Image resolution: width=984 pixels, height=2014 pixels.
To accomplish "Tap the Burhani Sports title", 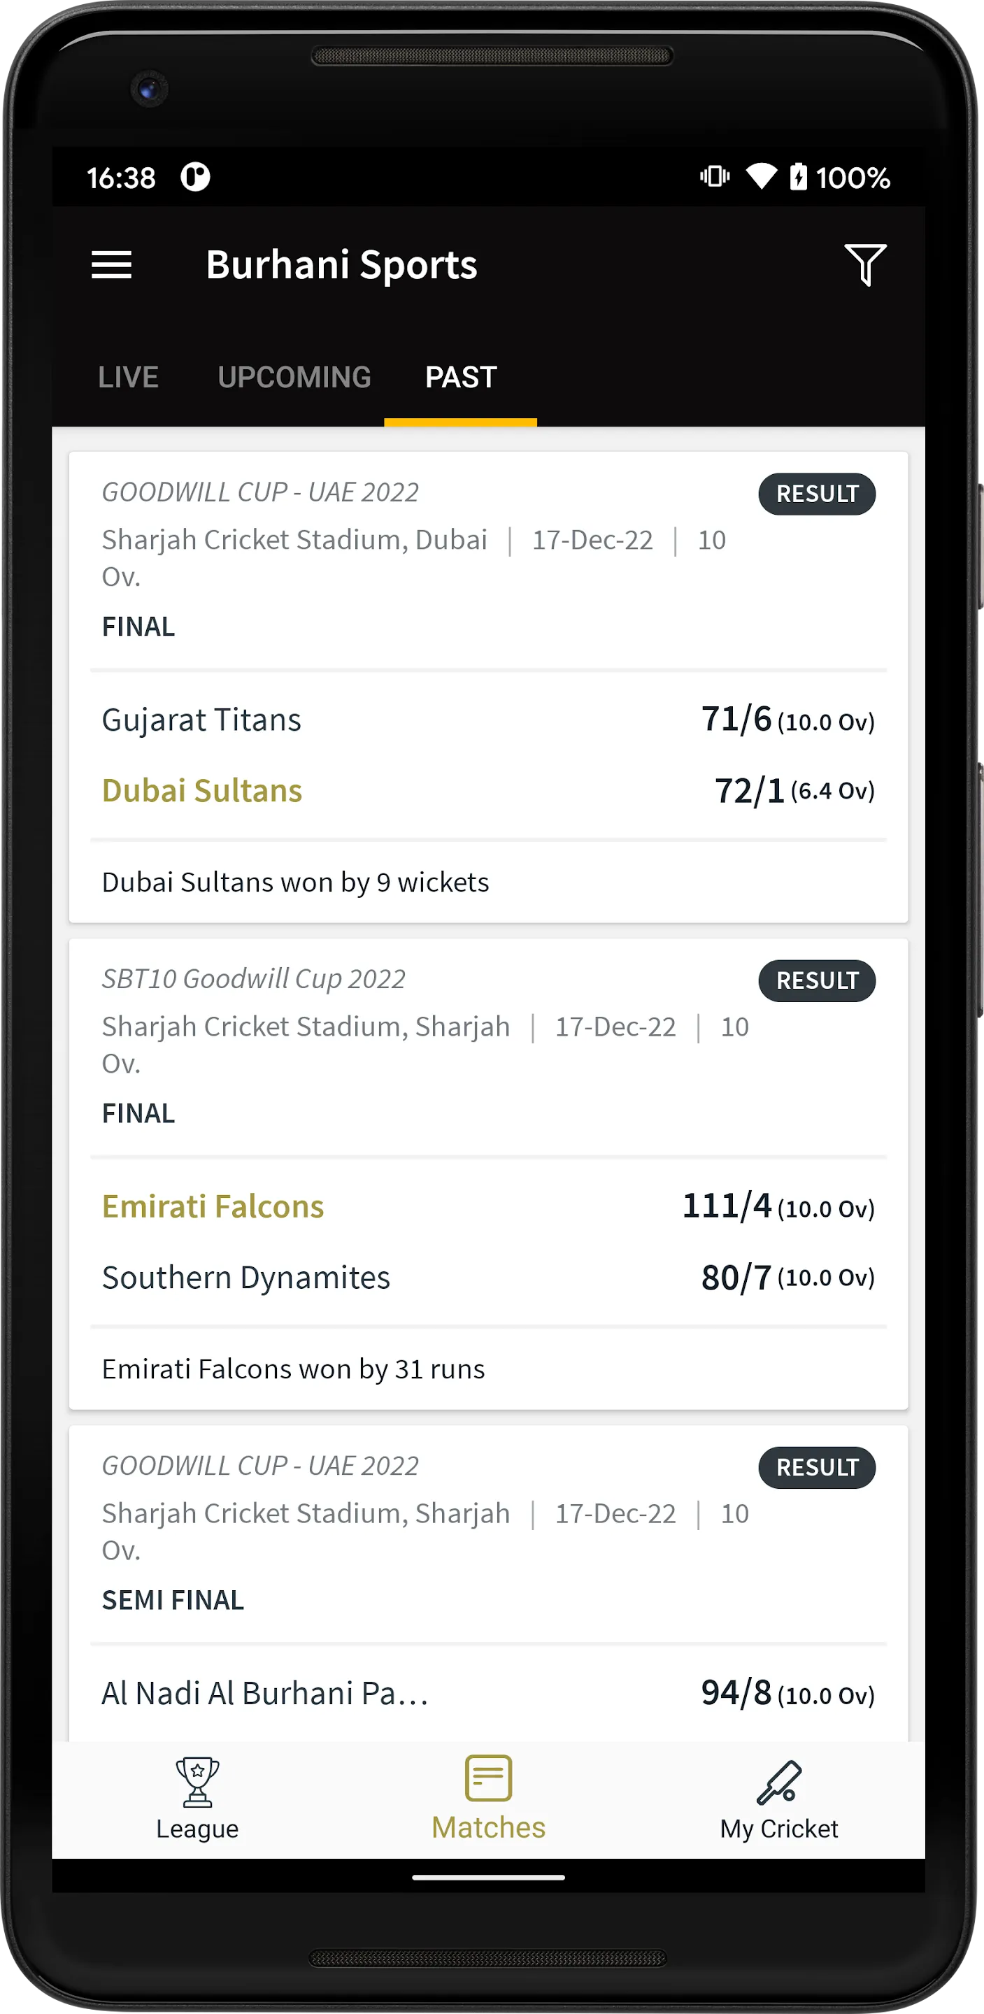I will point(341,265).
